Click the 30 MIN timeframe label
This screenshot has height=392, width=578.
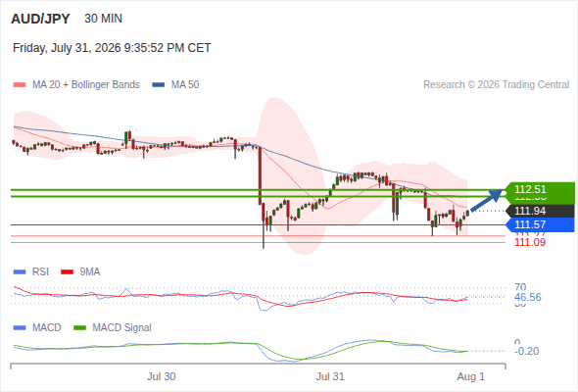(x=103, y=19)
